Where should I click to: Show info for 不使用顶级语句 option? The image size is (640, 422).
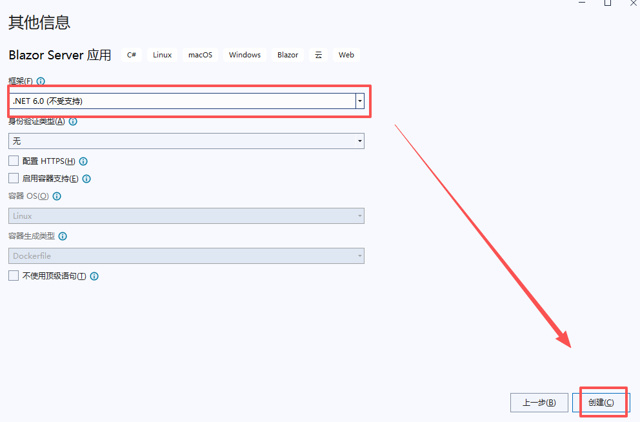click(x=94, y=276)
